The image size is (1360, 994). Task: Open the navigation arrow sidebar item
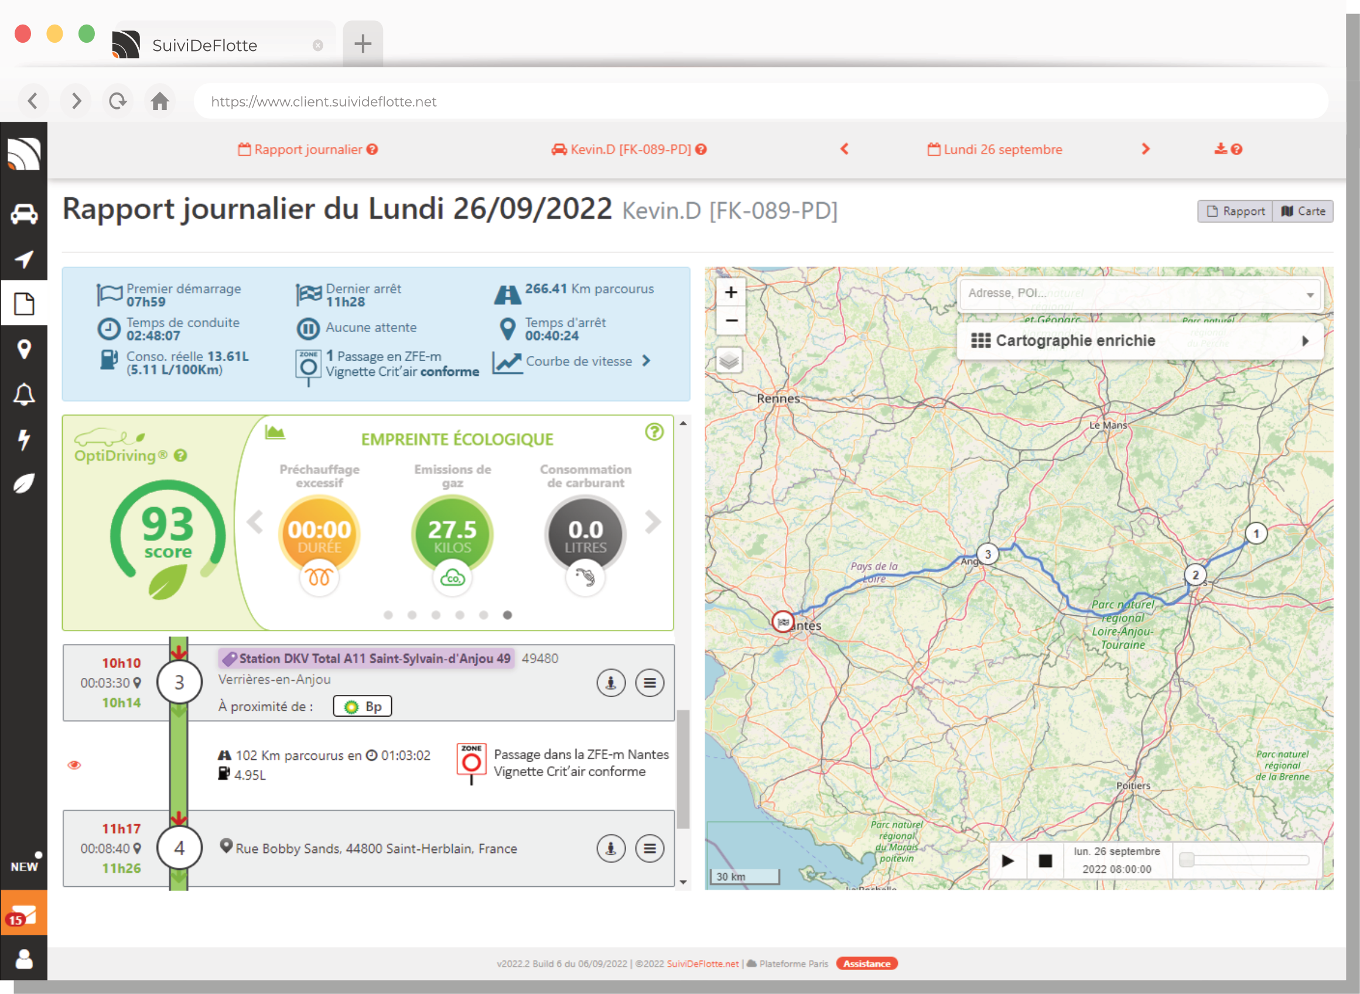[x=24, y=259]
